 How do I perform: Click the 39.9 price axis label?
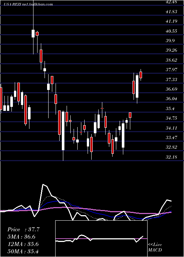(x=170, y=41)
